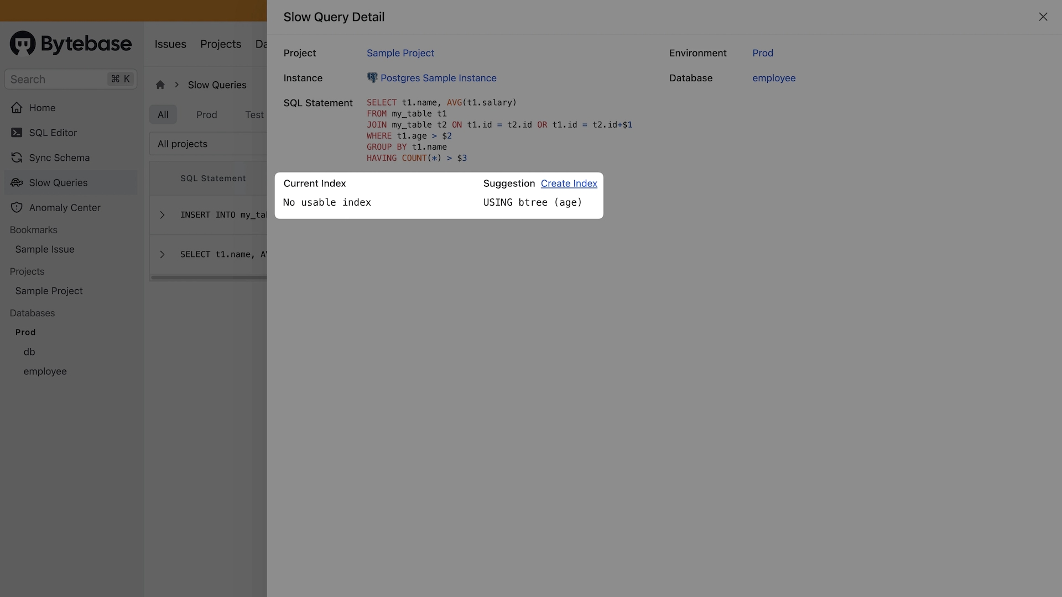Image resolution: width=1062 pixels, height=597 pixels.
Task: Toggle the Test environment filter
Action: [x=254, y=114]
